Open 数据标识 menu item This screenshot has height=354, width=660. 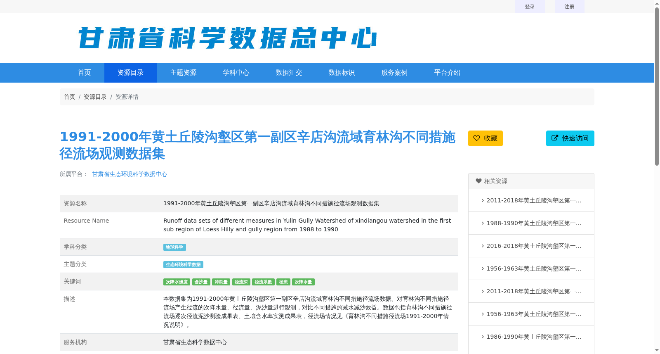pos(342,73)
